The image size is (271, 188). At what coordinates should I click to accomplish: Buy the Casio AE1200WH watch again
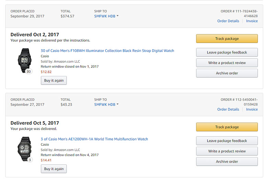[54, 169]
